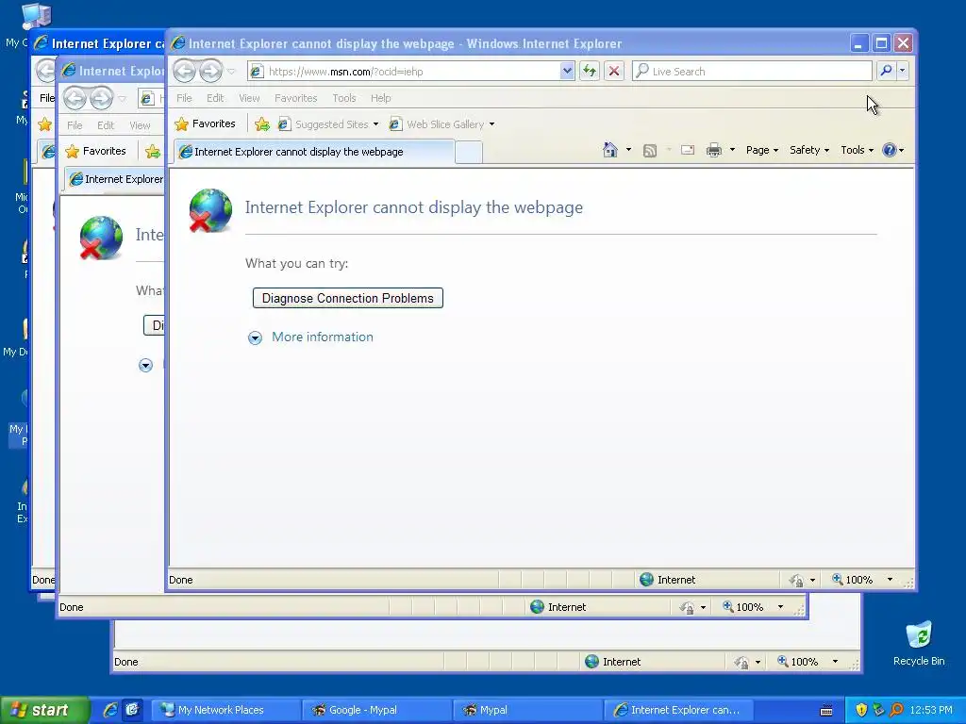Click Forward arrow in second IE window
966x724 pixels.
point(102,98)
